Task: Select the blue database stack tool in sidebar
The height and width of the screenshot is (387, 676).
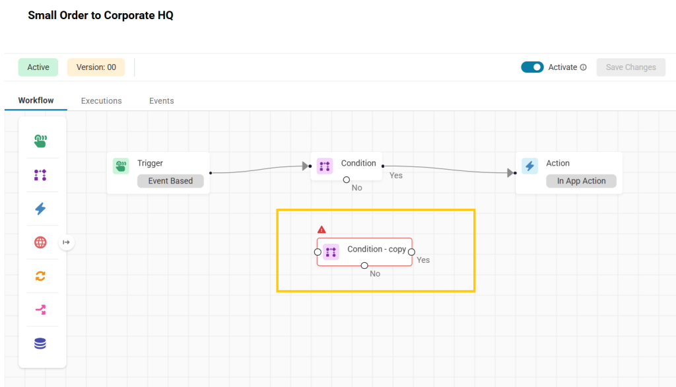Action: [x=40, y=343]
